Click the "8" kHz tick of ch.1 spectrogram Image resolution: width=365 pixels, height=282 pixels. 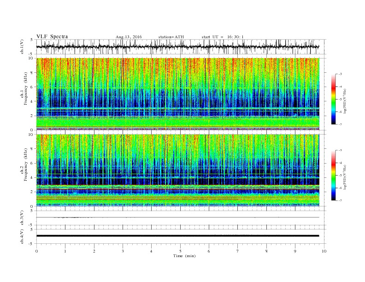(32, 73)
